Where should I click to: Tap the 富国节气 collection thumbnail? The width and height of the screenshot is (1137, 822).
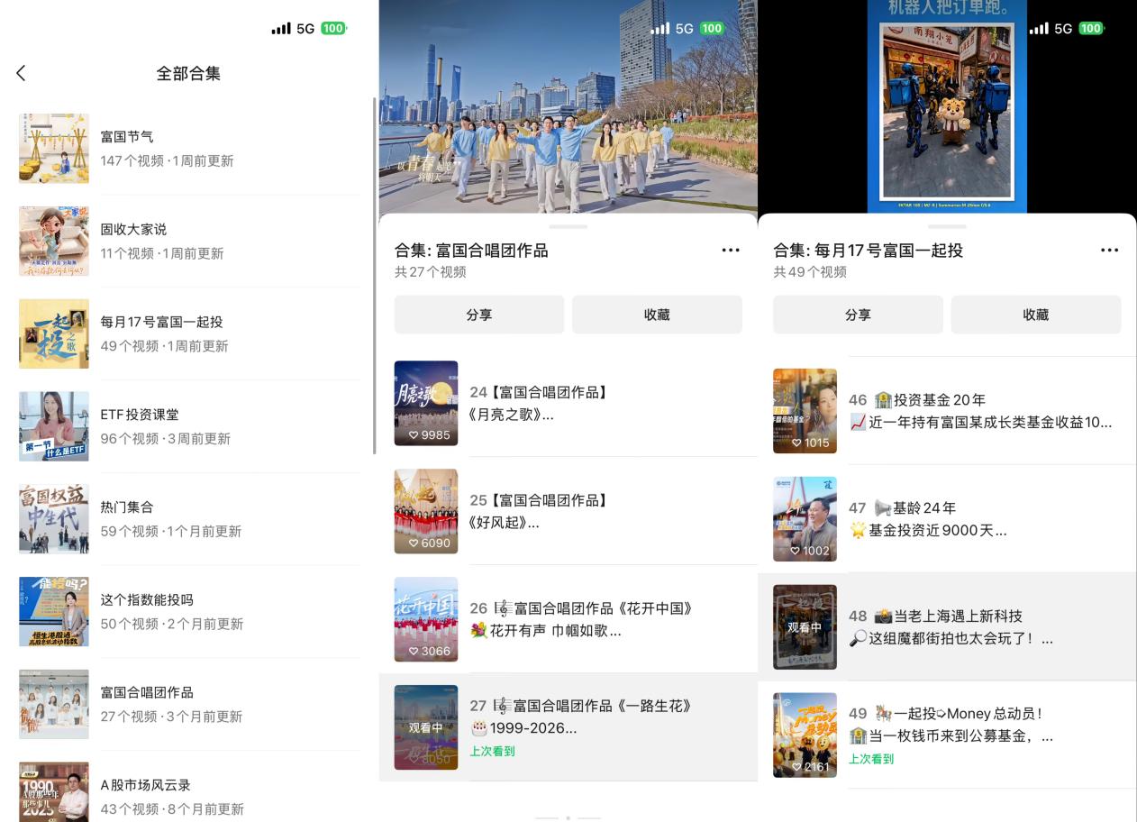coord(54,149)
